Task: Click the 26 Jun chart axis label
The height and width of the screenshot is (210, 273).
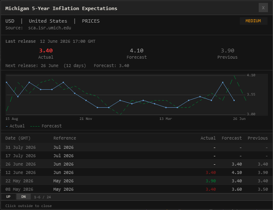Action: (239, 119)
